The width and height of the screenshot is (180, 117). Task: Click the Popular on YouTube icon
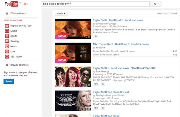coord(7,26)
